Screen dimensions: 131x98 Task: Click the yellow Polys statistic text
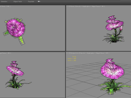pyautogui.click(x=72, y=59)
